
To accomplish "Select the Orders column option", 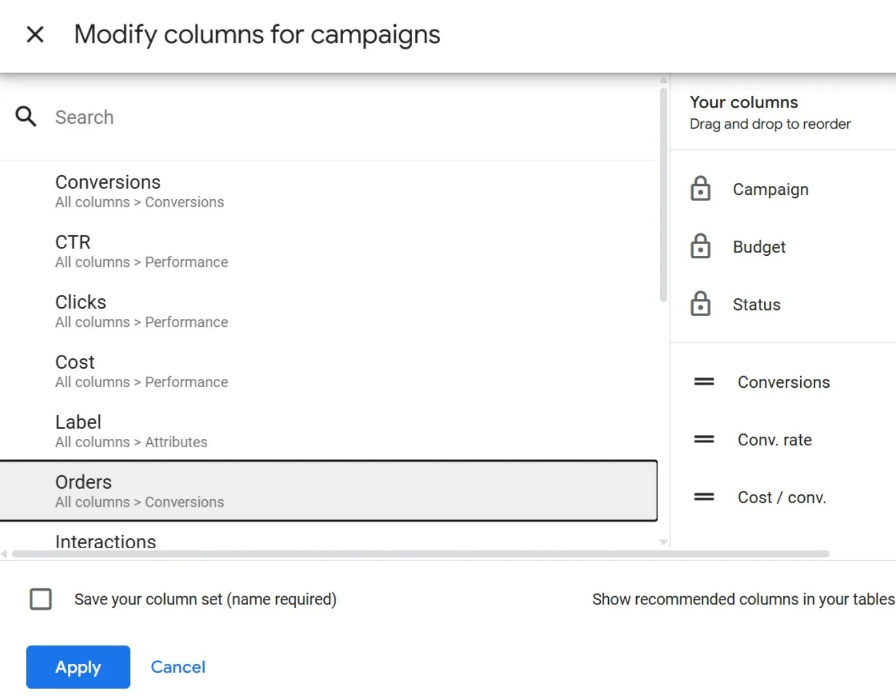I will pyautogui.click(x=328, y=491).
